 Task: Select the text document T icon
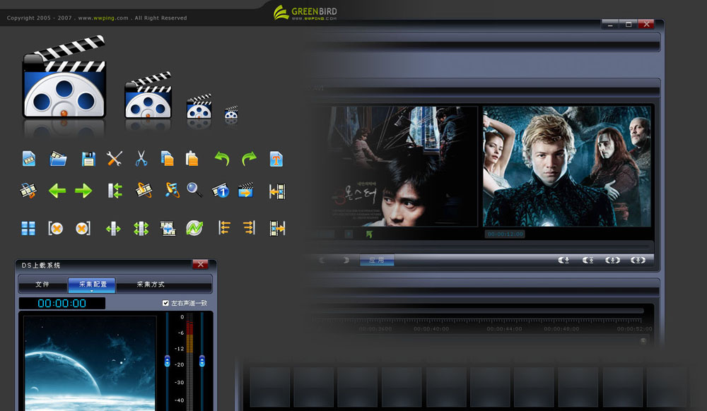[x=276, y=159]
